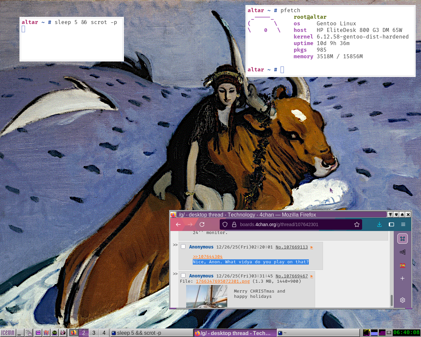Hide post 107669113 using its >> marker
The height and width of the screenshot is (337, 421).
tap(175, 245)
